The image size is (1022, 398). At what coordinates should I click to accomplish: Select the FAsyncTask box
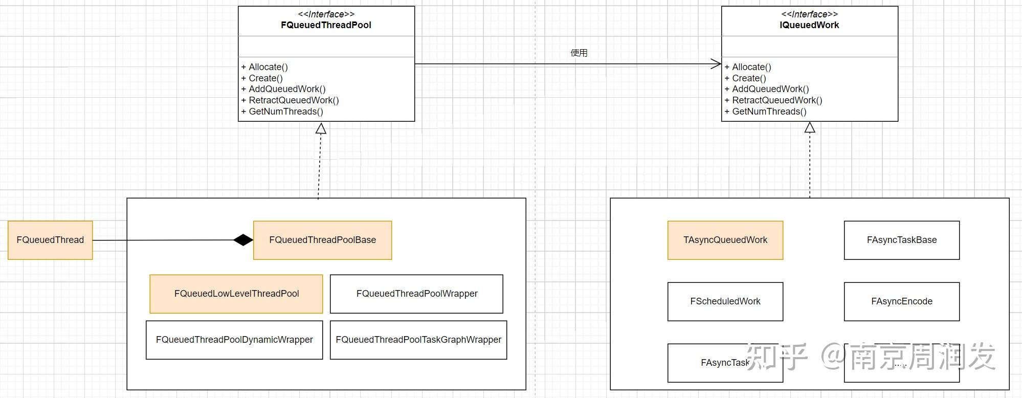click(725, 363)
